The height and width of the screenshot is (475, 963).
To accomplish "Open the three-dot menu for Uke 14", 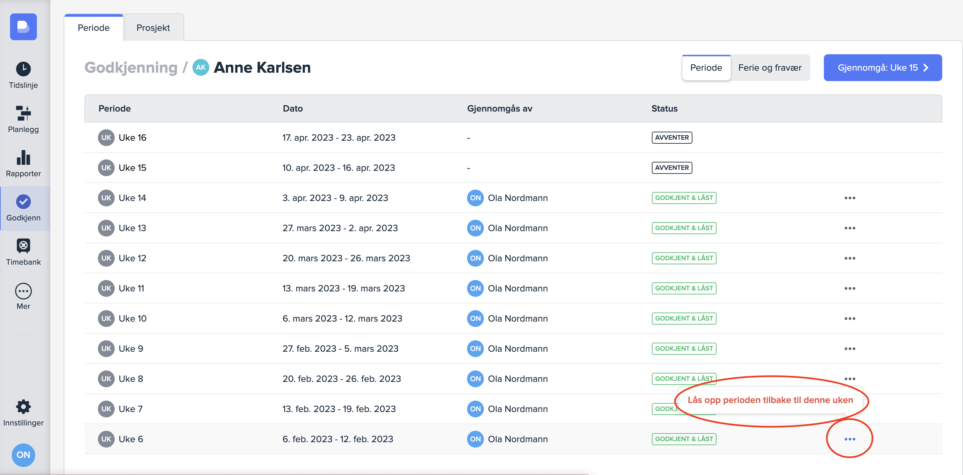I will [x=849, y=198].
